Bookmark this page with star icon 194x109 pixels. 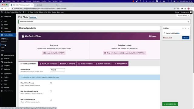pyautogui.click(x=178, y=8)
